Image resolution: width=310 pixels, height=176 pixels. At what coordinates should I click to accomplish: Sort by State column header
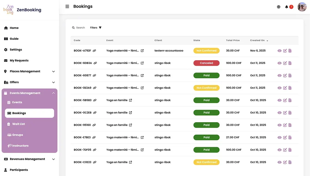click(197, 40)
